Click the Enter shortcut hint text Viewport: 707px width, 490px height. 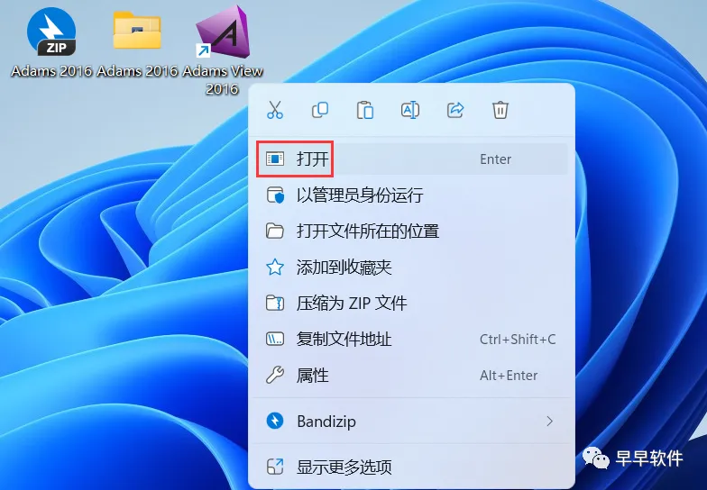click(x=496, y=159)
